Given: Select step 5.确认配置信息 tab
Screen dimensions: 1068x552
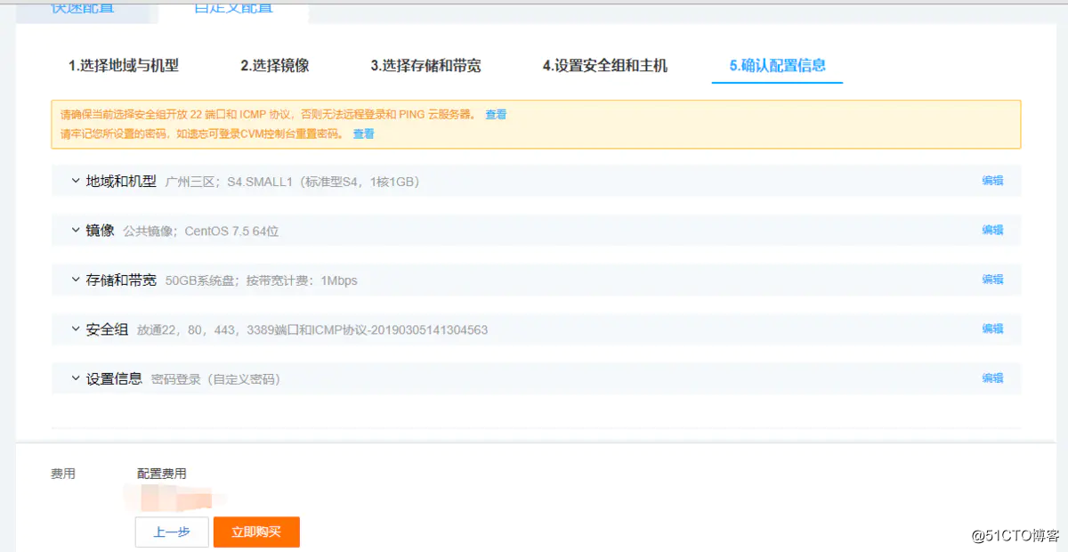Looking at the screenshot, I should pyautogui.click(x=777, y=65).
